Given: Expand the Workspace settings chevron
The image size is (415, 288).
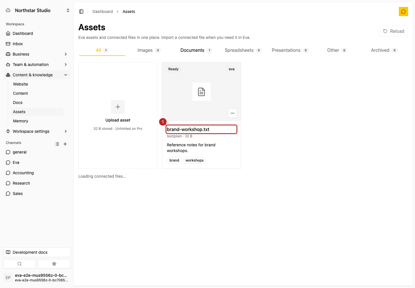Looking at the screenshot, I should (66, 131).
